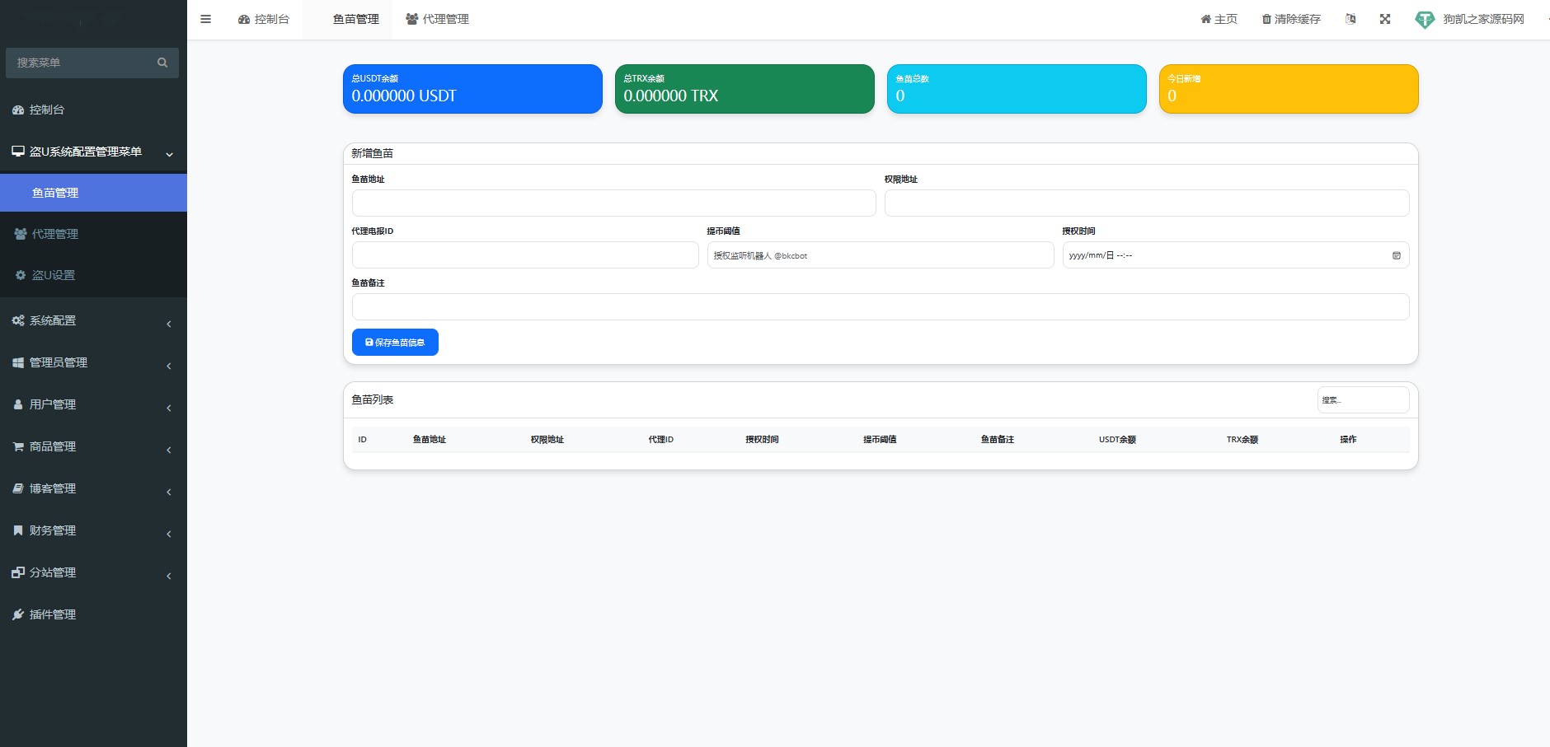Viewport: 1550px width, 747px height.
Task: Click the magnifier icon in sidebar search
Action: click(162, 63)
